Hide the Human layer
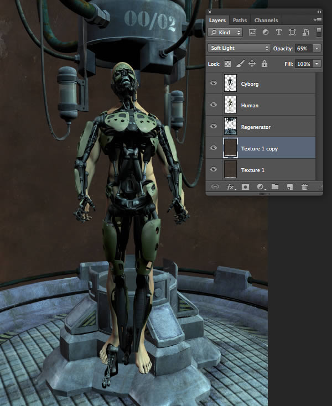Screen dimensions: 332x406 click(x=214, y=105)
